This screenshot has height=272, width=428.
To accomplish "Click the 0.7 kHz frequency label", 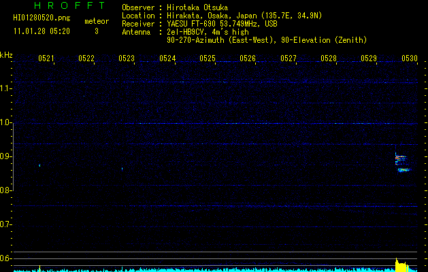I will pyautogui.click(x=5, y=224).
